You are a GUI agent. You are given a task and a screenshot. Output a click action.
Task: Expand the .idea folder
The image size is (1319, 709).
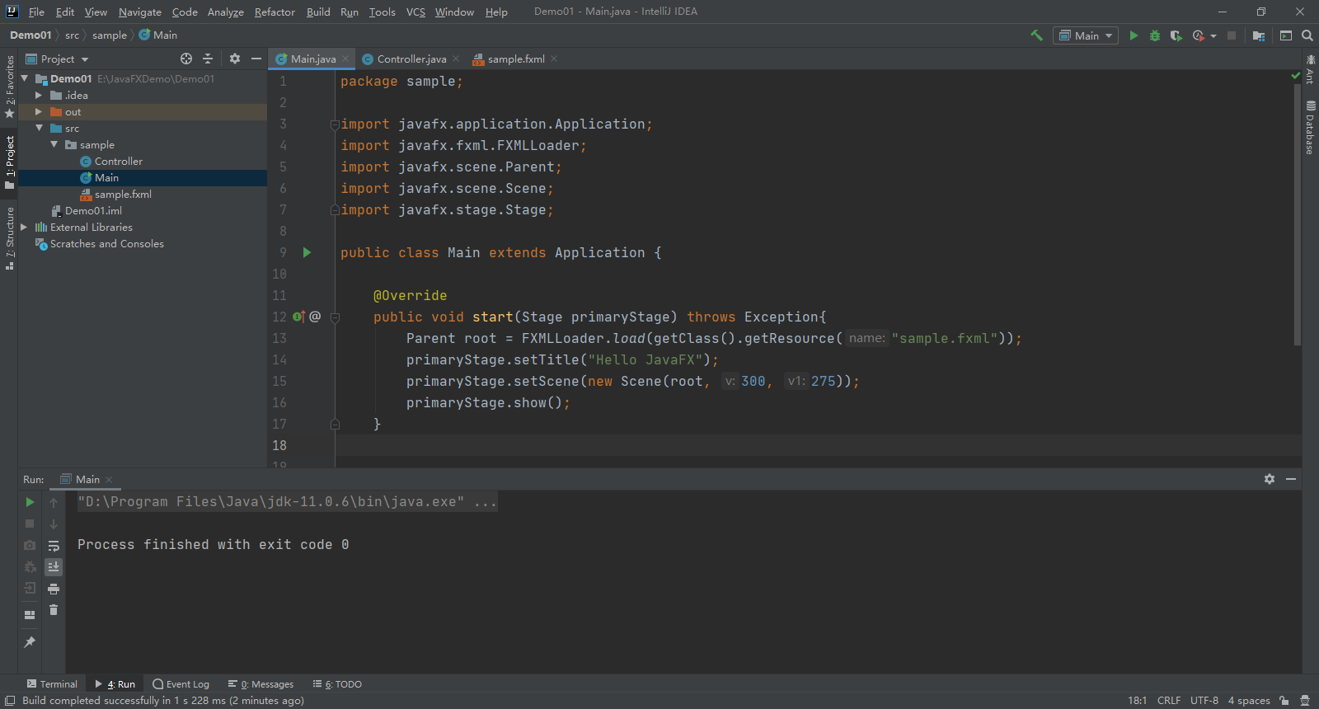pos(39,95)
